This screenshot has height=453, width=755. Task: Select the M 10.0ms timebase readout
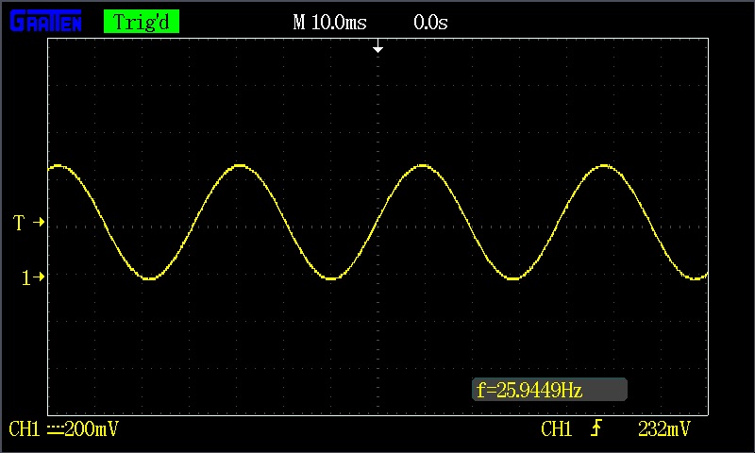point(329,22)
